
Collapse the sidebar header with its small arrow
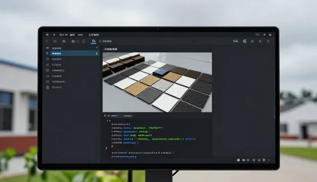click(97, 48)
